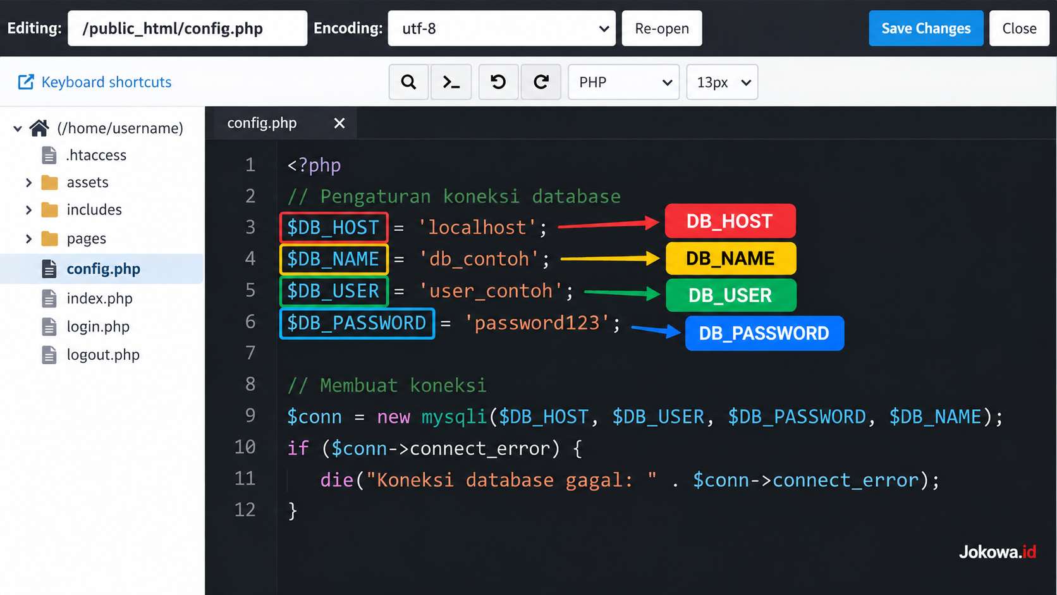This screenshot has height=595, width=1057.
Task: Click the external link icon beside Keyboard shortcuts
Action: pyautogui.click(x=26, y=82)
